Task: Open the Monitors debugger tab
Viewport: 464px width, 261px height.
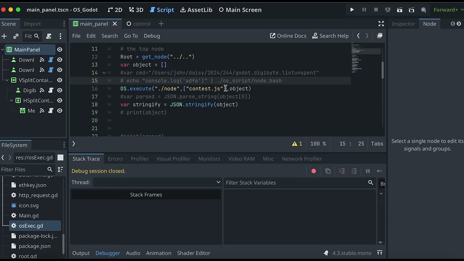Action: [x=209, y=159]
